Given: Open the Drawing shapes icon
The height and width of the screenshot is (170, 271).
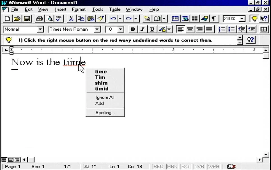Looking at the screenshot, I should (x=204, y=19).
